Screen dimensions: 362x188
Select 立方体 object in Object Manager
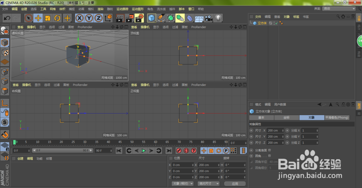click(x=262, y=23)
